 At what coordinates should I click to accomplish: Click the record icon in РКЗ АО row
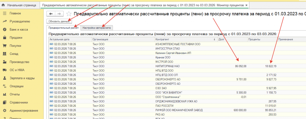click(51, 115)
